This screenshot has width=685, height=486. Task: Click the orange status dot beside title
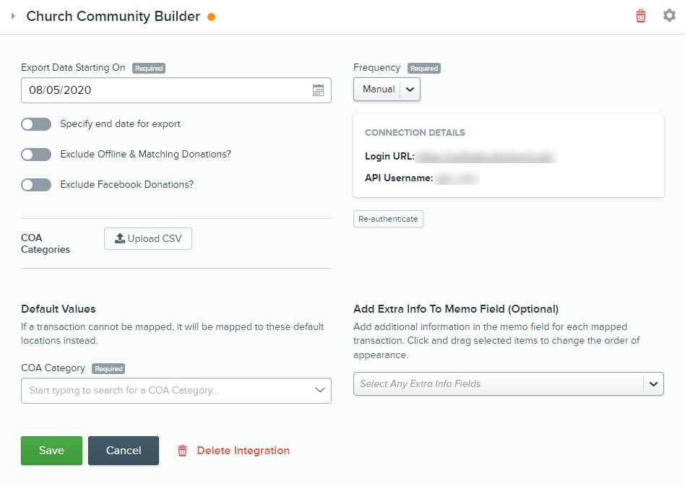point(212,17)
